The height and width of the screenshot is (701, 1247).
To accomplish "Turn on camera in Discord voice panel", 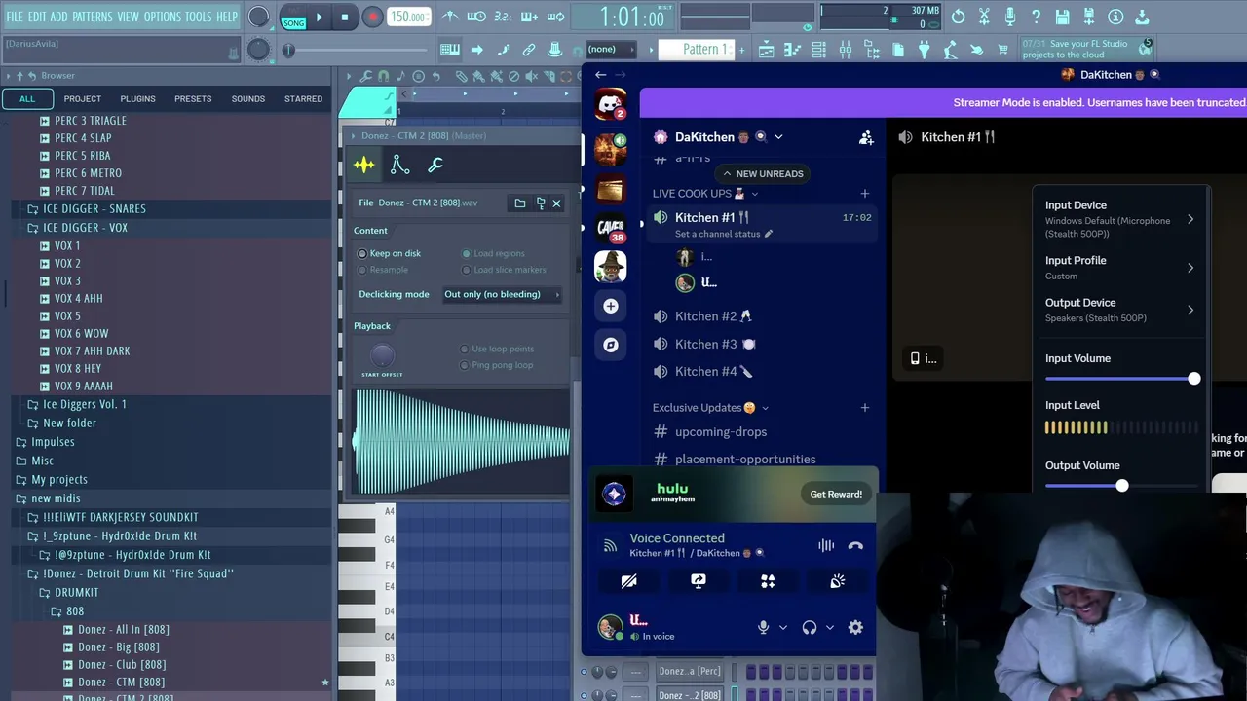I will click(629, 581).
